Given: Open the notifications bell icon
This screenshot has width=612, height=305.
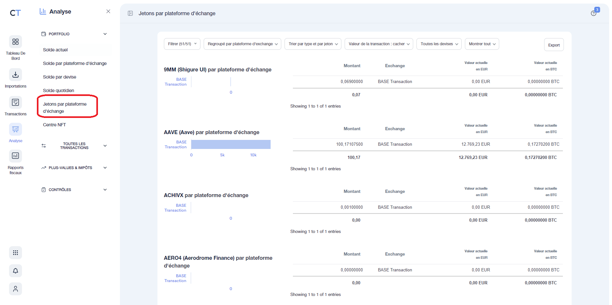Looking at the screenshot, I should pyautogui.click(x=15, y=271).
